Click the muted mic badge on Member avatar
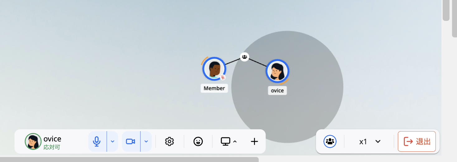The width and height of the screenshot is (457, 162). pos(223,78)
